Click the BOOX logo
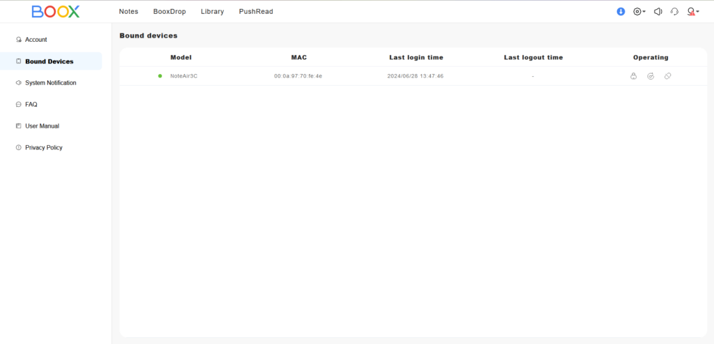 pyautogui.click(x=56, y=12)
